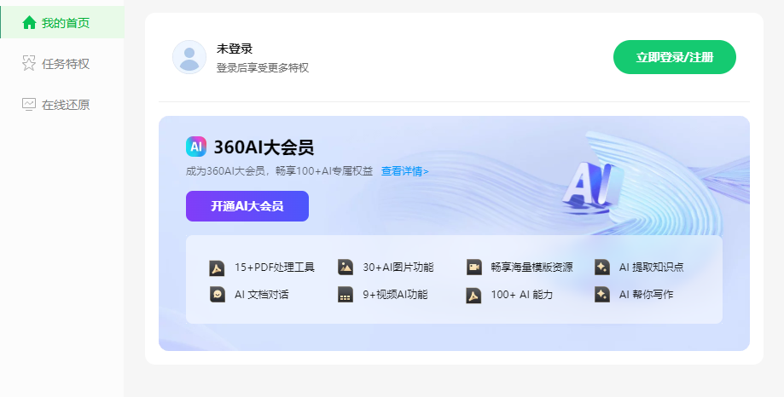Screen dimensions: 784x397
Task: Click the green home icon
Action: click(29, 22)
